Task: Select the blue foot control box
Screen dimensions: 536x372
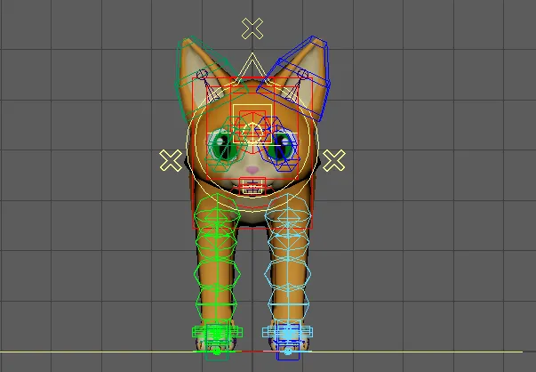Action: point(286,333)
